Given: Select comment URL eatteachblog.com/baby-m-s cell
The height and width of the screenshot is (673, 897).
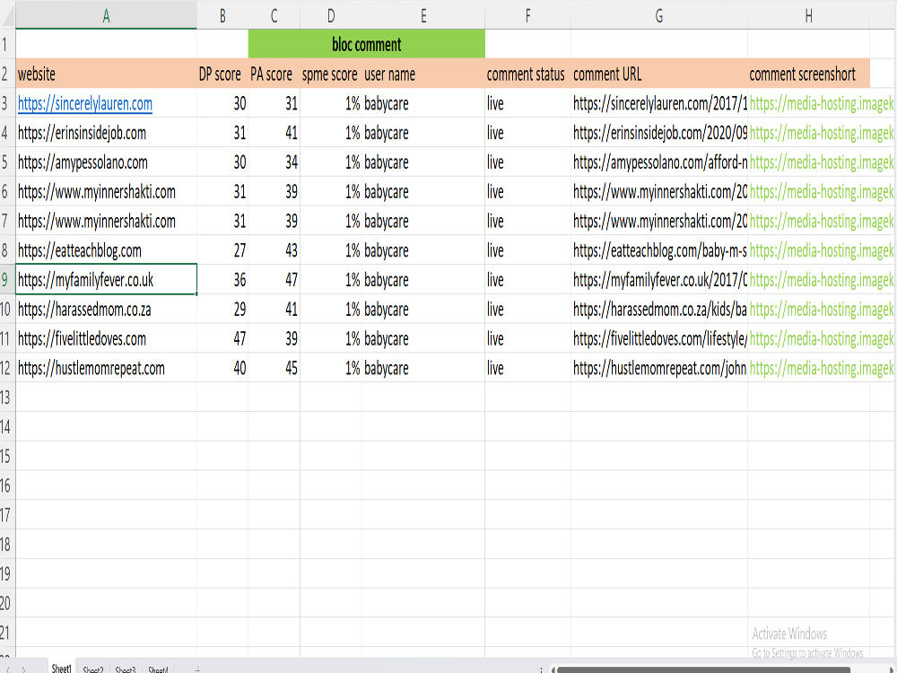Looking at the screenshot, I should [659, 250].
